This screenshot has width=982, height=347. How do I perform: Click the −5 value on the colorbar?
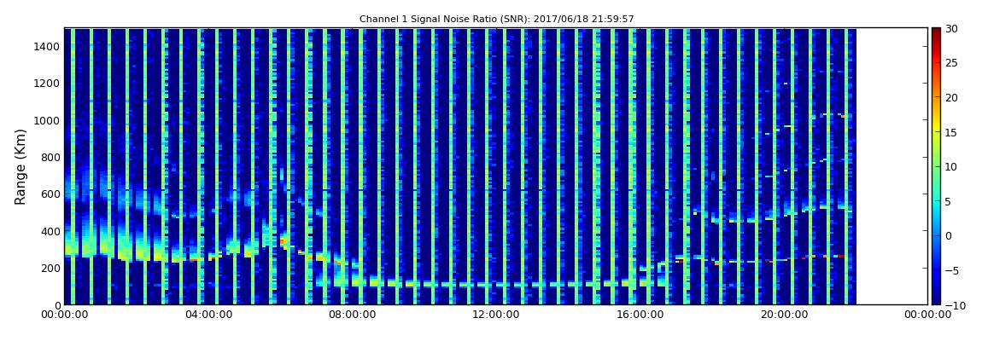(x=951, y=271)
